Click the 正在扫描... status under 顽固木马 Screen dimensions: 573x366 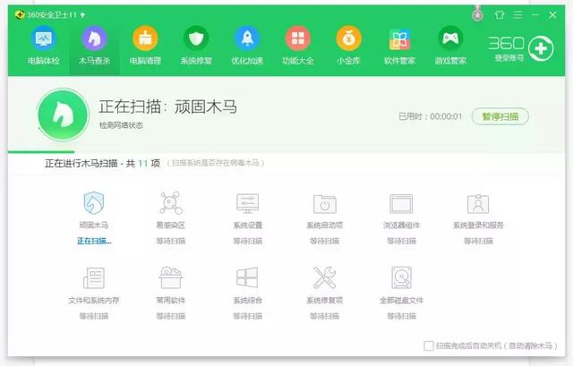click(94, 241)
